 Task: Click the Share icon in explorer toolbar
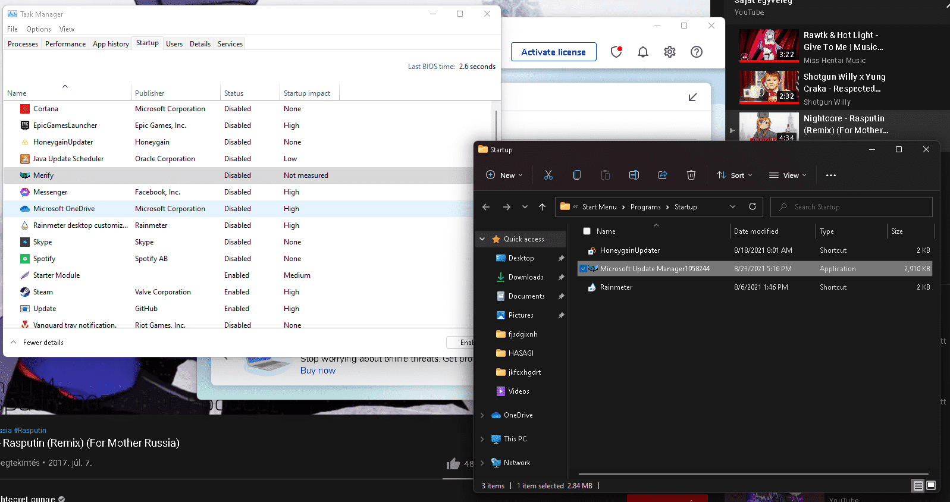click(662, 175)
